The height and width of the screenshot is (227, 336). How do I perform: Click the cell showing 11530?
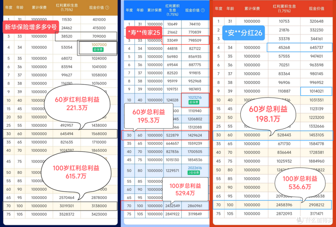coord(67,20)
